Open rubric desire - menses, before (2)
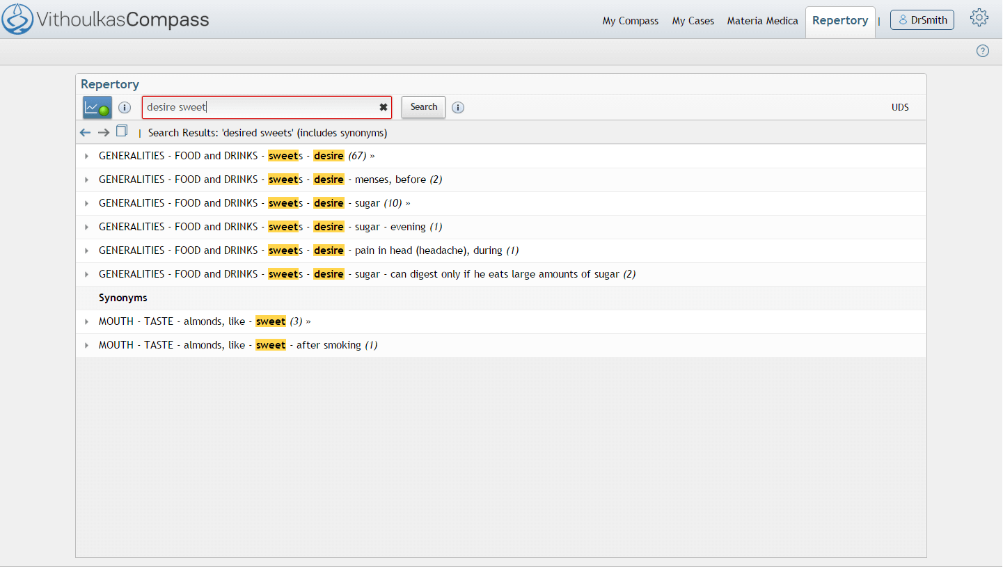The width and height of the screenshot is (1003, 567). [271, 179]
